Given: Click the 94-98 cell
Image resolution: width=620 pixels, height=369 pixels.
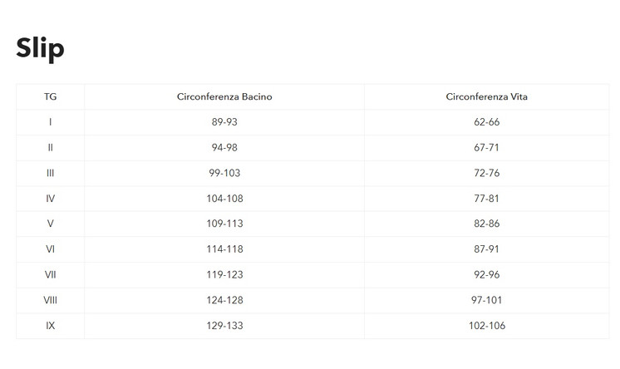Looking at the screenshot, I should tap(224, 148).
